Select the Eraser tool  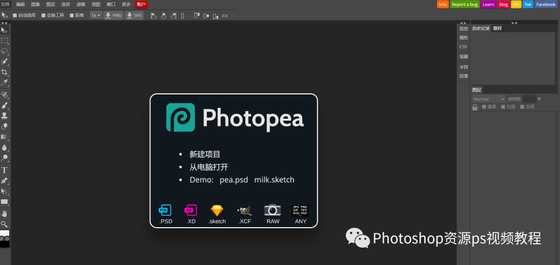(5, 126)
